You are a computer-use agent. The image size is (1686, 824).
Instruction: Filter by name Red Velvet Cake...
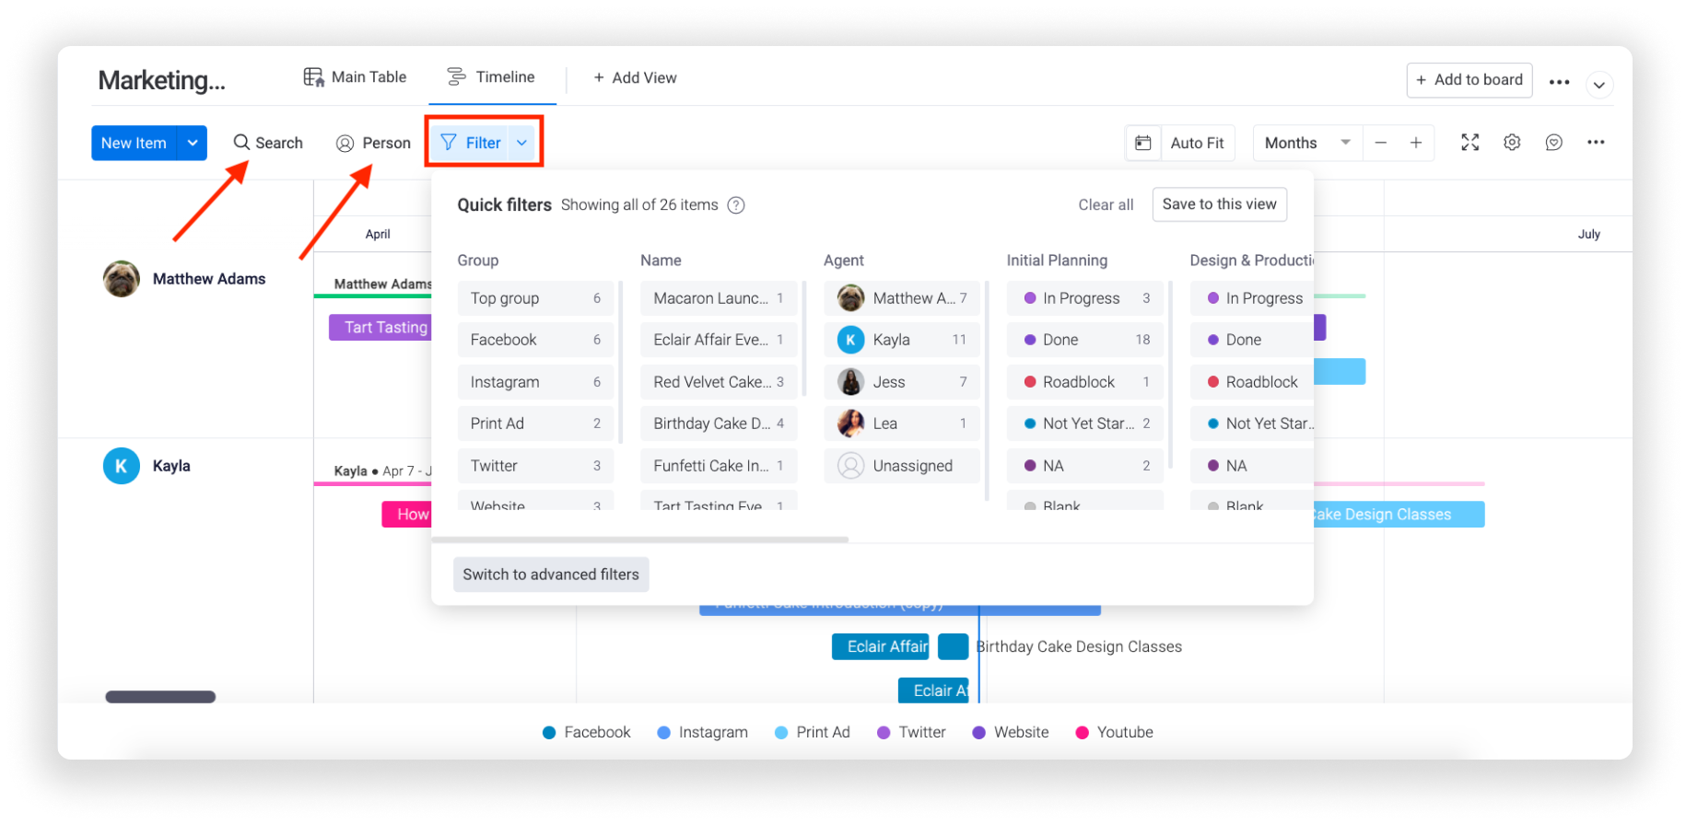pyautogui.click(x=719, y=382)
